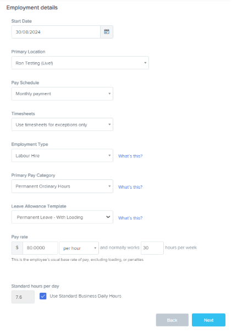Open What's this? beside Employment Type
Screen dimensions: 237x334
[130, 156]
